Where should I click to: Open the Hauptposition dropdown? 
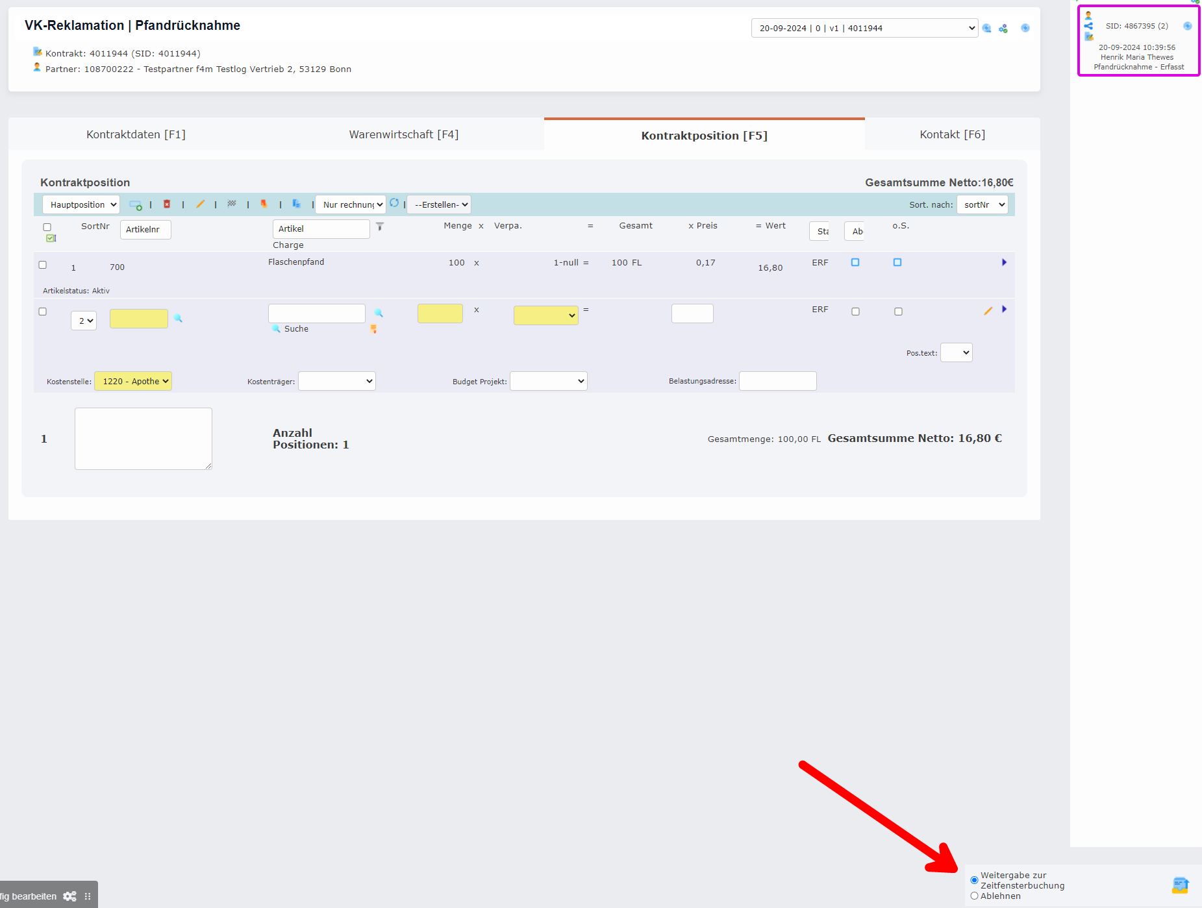pyautogui.click(x=81, y=204)
